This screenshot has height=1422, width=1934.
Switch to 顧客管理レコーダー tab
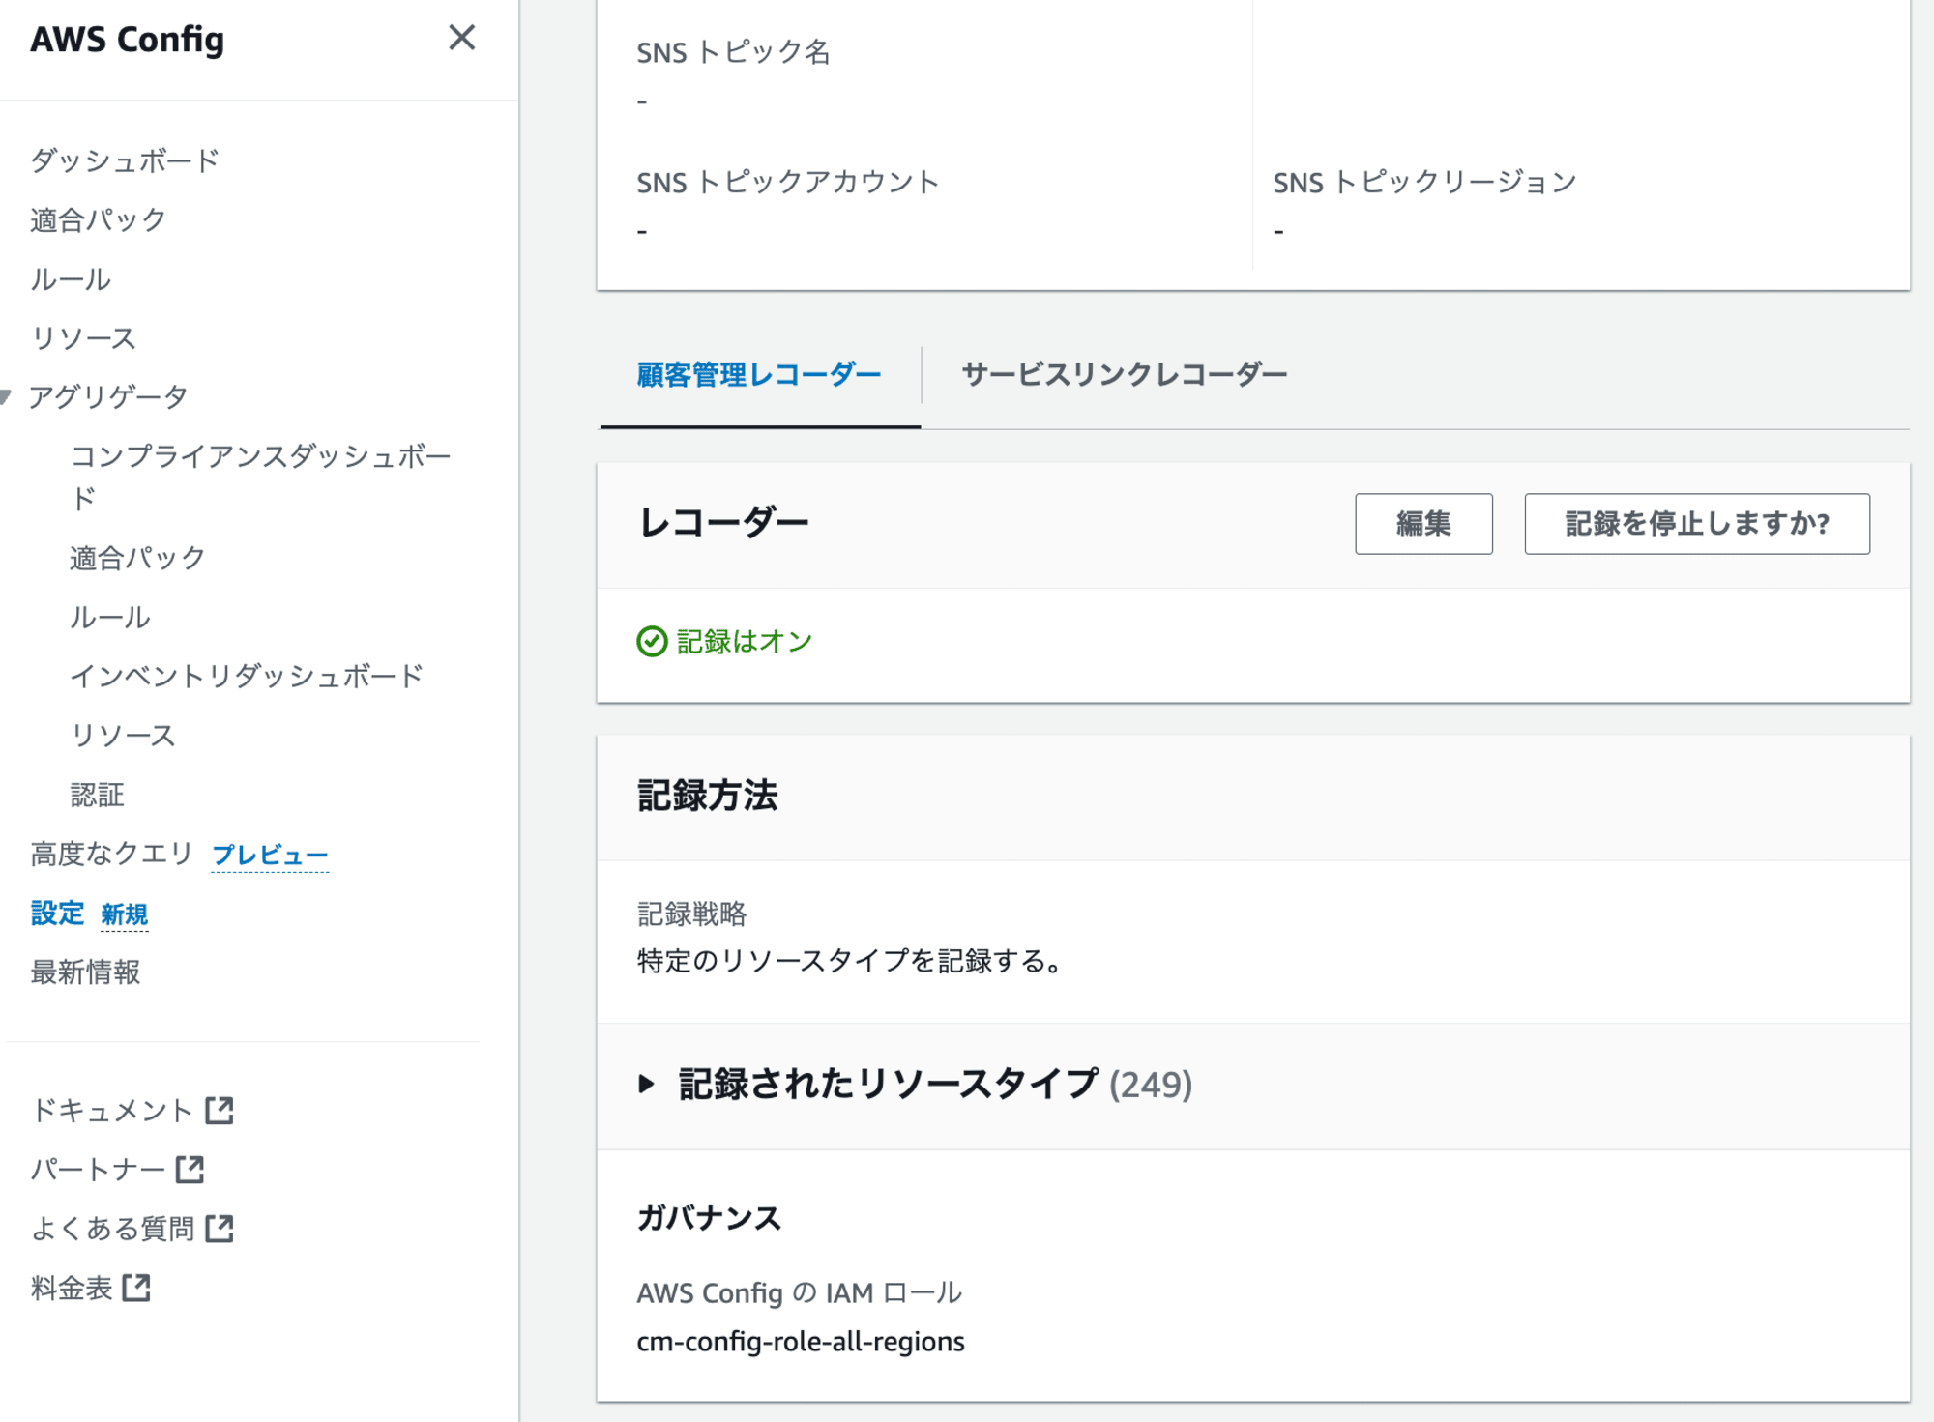[x=759, y=375]
